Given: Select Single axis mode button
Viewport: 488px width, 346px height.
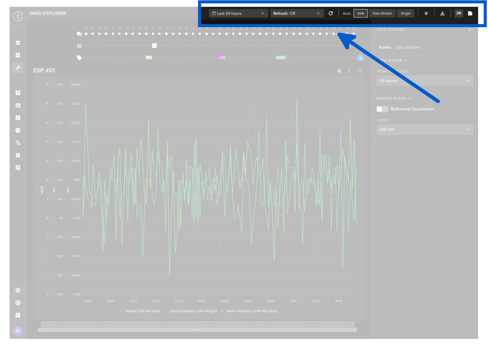Looking at the screenshot, I should [x=405, y=14].
